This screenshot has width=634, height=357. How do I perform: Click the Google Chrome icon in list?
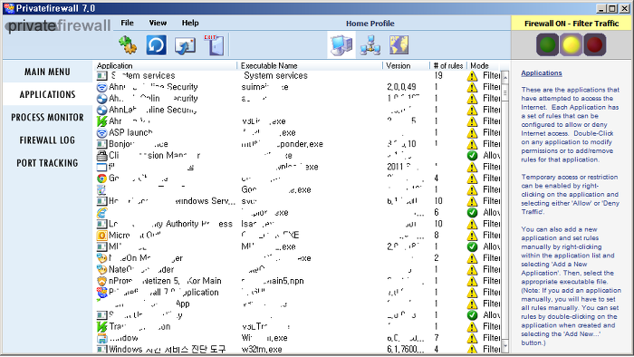101,178
